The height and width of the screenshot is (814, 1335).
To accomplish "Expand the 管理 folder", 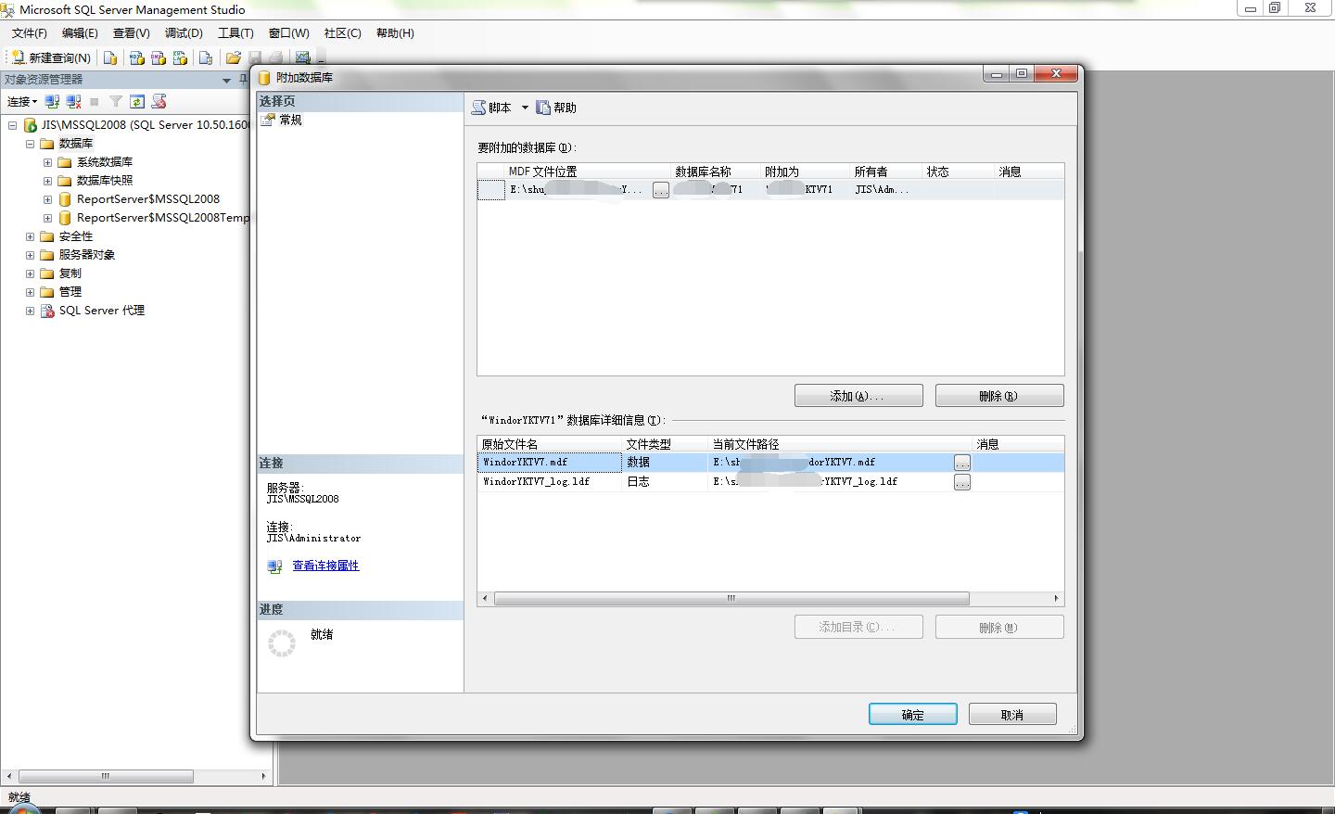I will [x=30, y=292].
